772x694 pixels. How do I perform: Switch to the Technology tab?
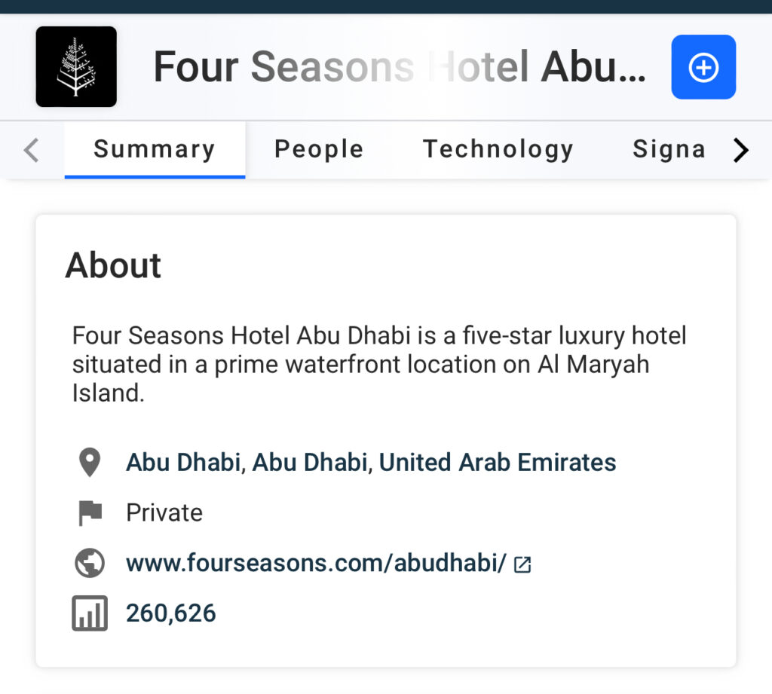[x=498, y=149]
